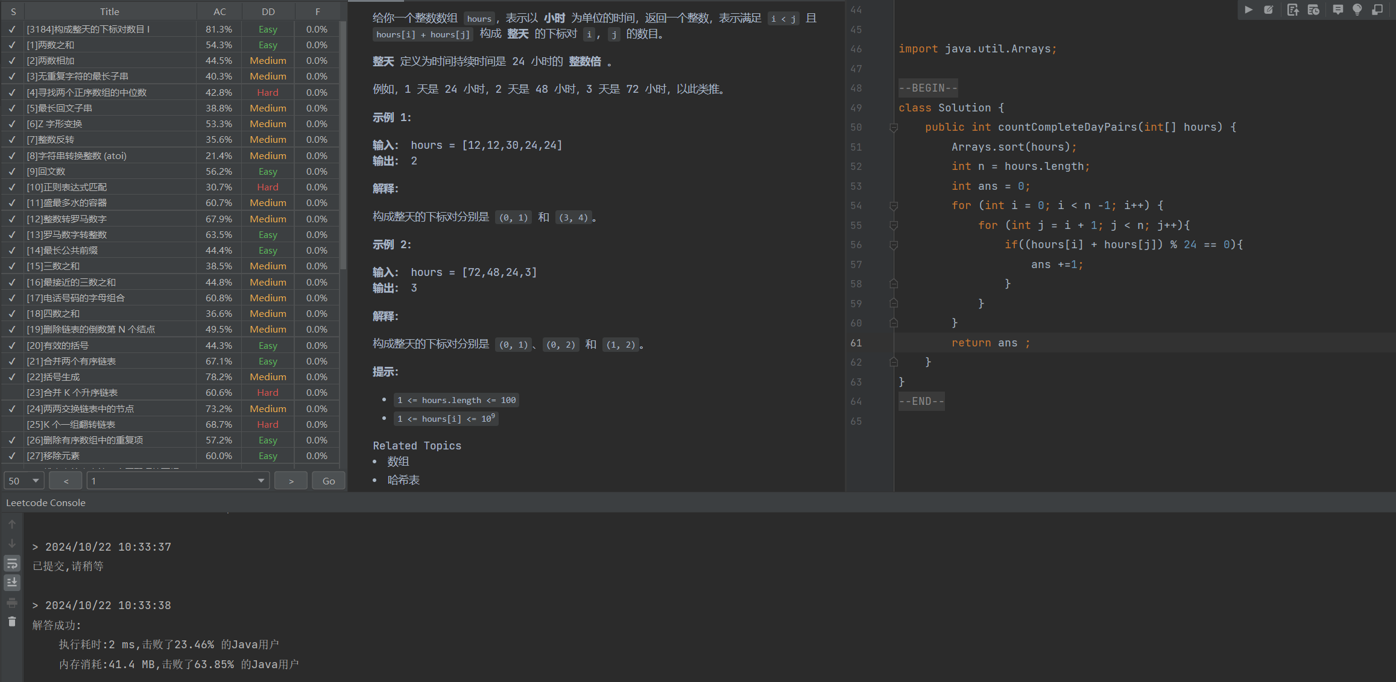The width and height of the screenshot is (1396, 682).
Task: Click solved checkmark of [22]括号生成
Action: tap(12, 377)
